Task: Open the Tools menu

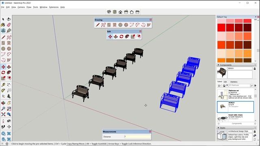Action: [x=35, y=7]
